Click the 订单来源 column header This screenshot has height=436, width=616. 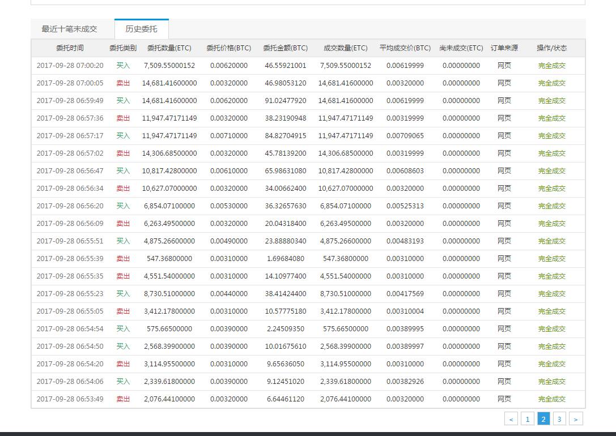coord(504,48)
